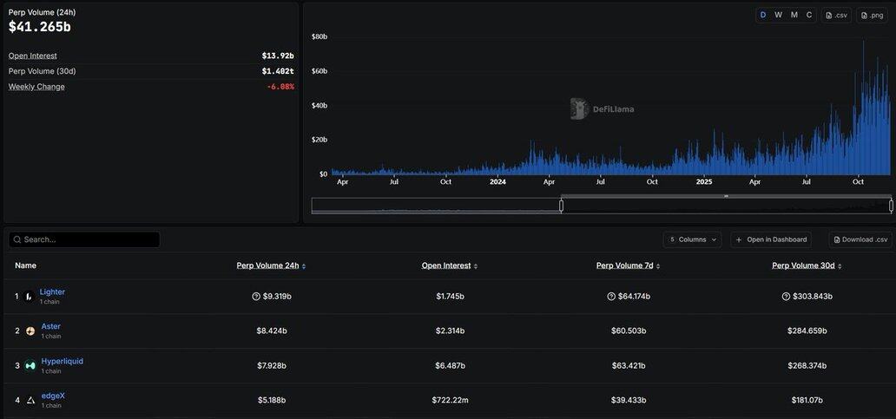The image size is (896, 419).
Task: Click the question mark icon beside $9.319b
Action: coord(256,297)
